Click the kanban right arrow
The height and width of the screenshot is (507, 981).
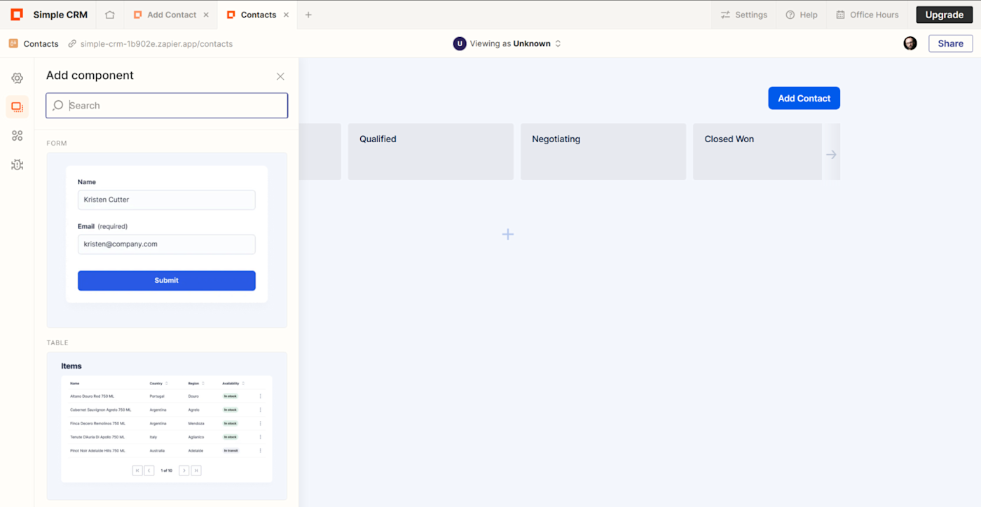pyautogui.click(x=831, y=154)
